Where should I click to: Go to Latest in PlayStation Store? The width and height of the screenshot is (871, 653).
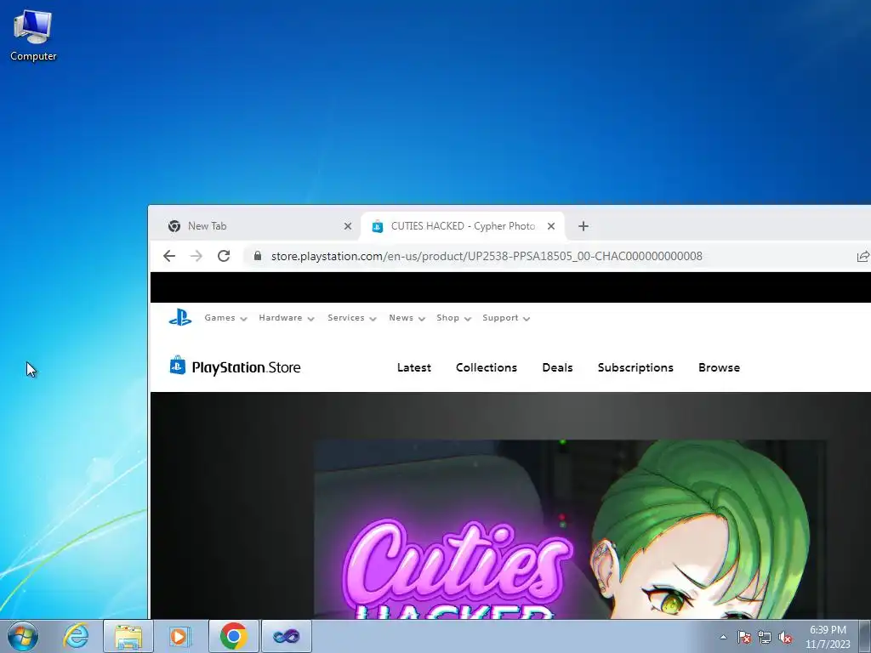pyautogui.click(x=414, y=367)
